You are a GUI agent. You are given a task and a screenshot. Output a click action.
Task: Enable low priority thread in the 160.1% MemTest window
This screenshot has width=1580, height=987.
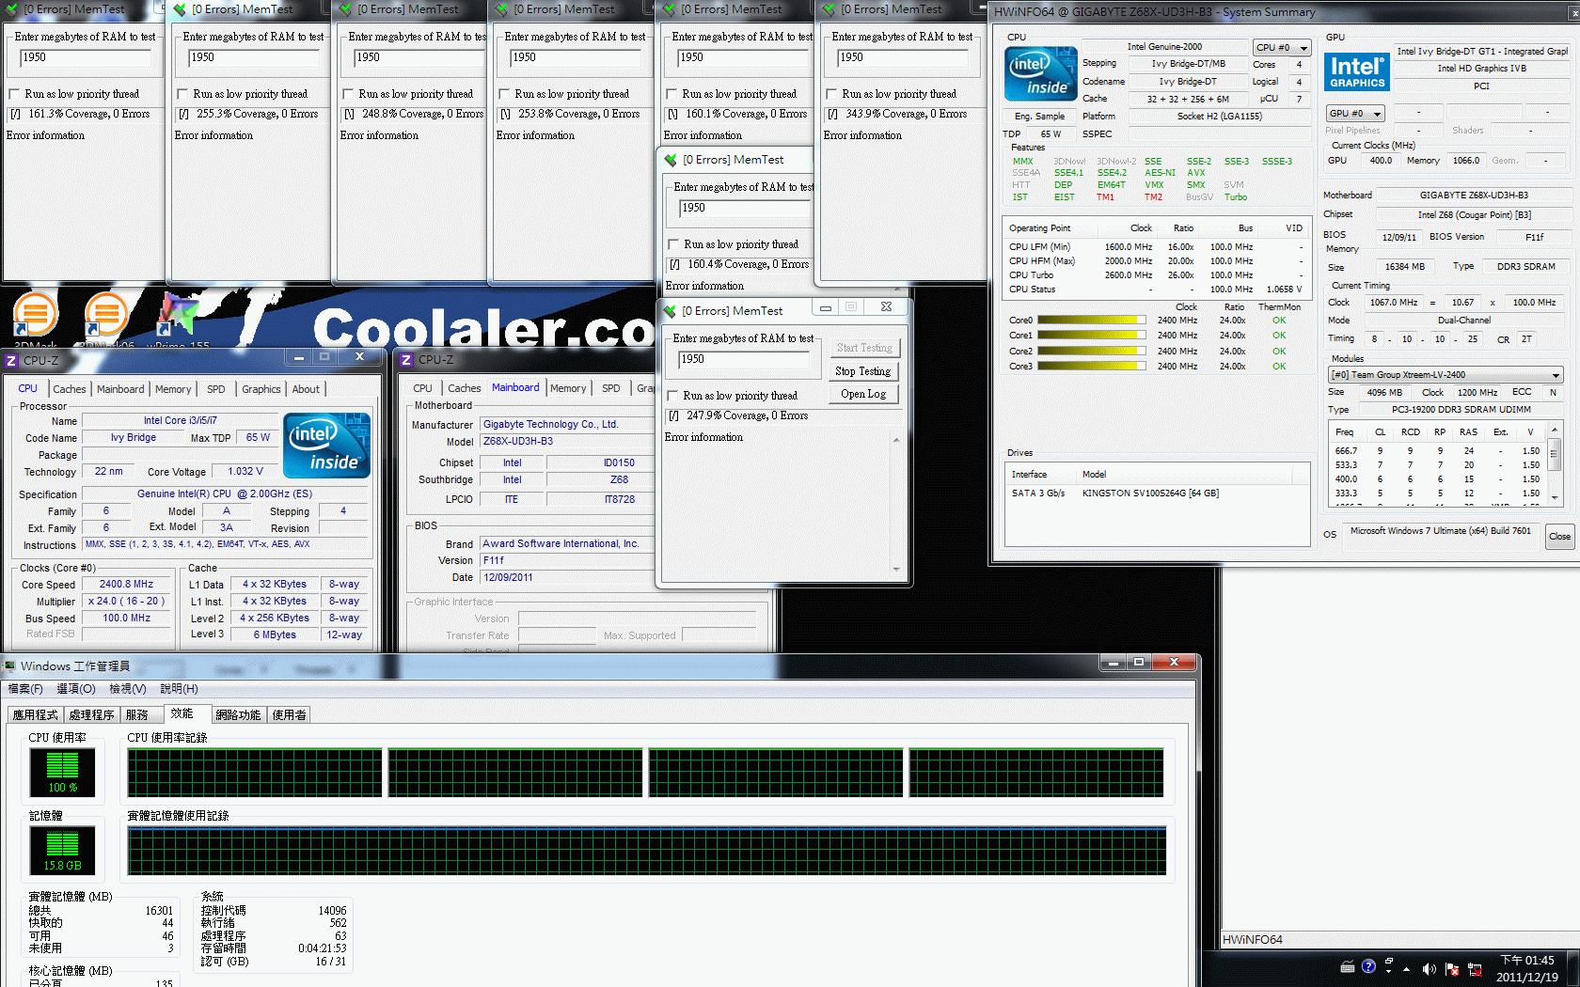[671, 94]
